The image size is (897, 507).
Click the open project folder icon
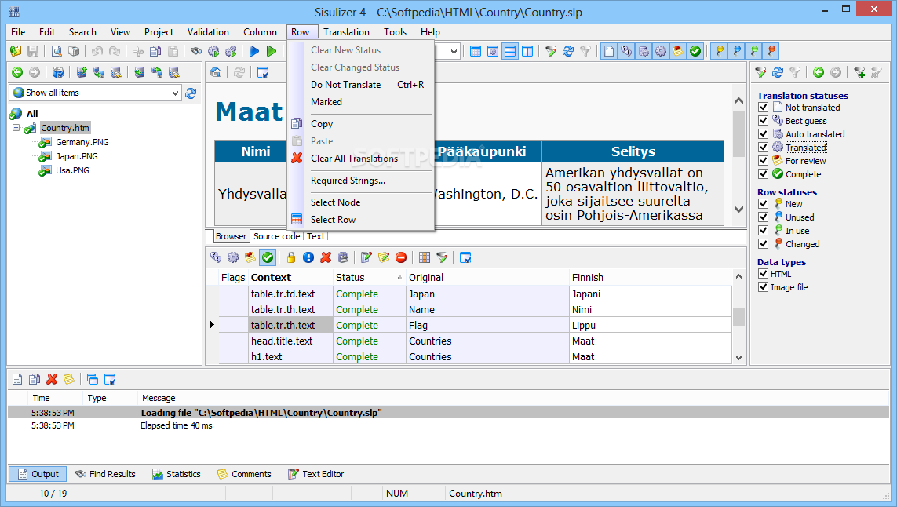(16, 51)
